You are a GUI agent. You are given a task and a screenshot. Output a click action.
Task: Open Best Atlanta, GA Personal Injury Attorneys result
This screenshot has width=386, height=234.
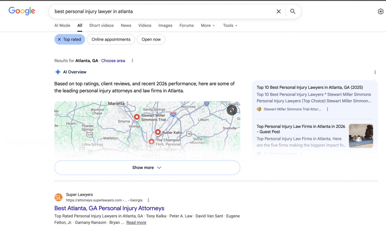(x=109, y=208)
